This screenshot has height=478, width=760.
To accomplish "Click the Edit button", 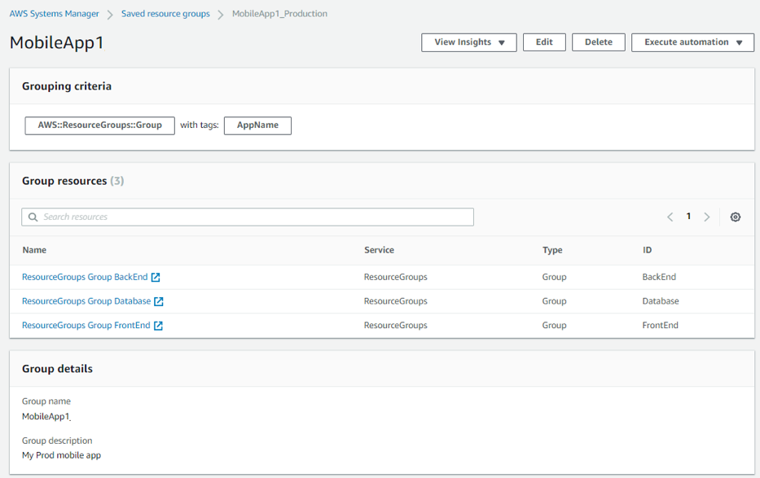I will 544,42.
